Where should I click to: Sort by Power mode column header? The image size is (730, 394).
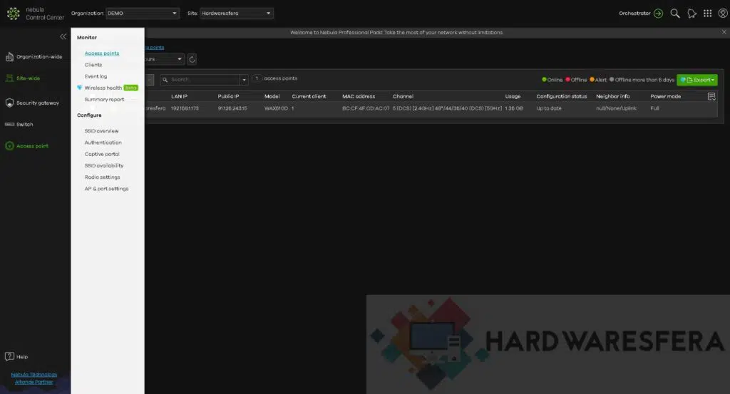pos(665,96)
